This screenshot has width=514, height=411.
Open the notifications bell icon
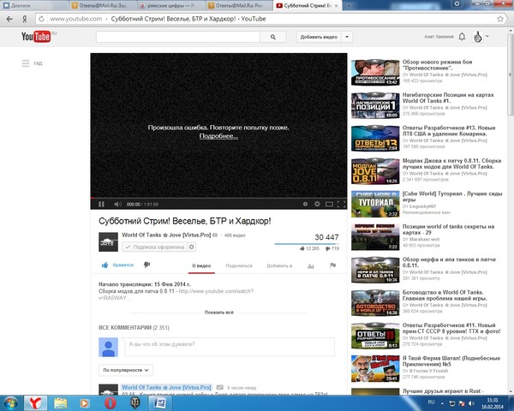[462, 37]
